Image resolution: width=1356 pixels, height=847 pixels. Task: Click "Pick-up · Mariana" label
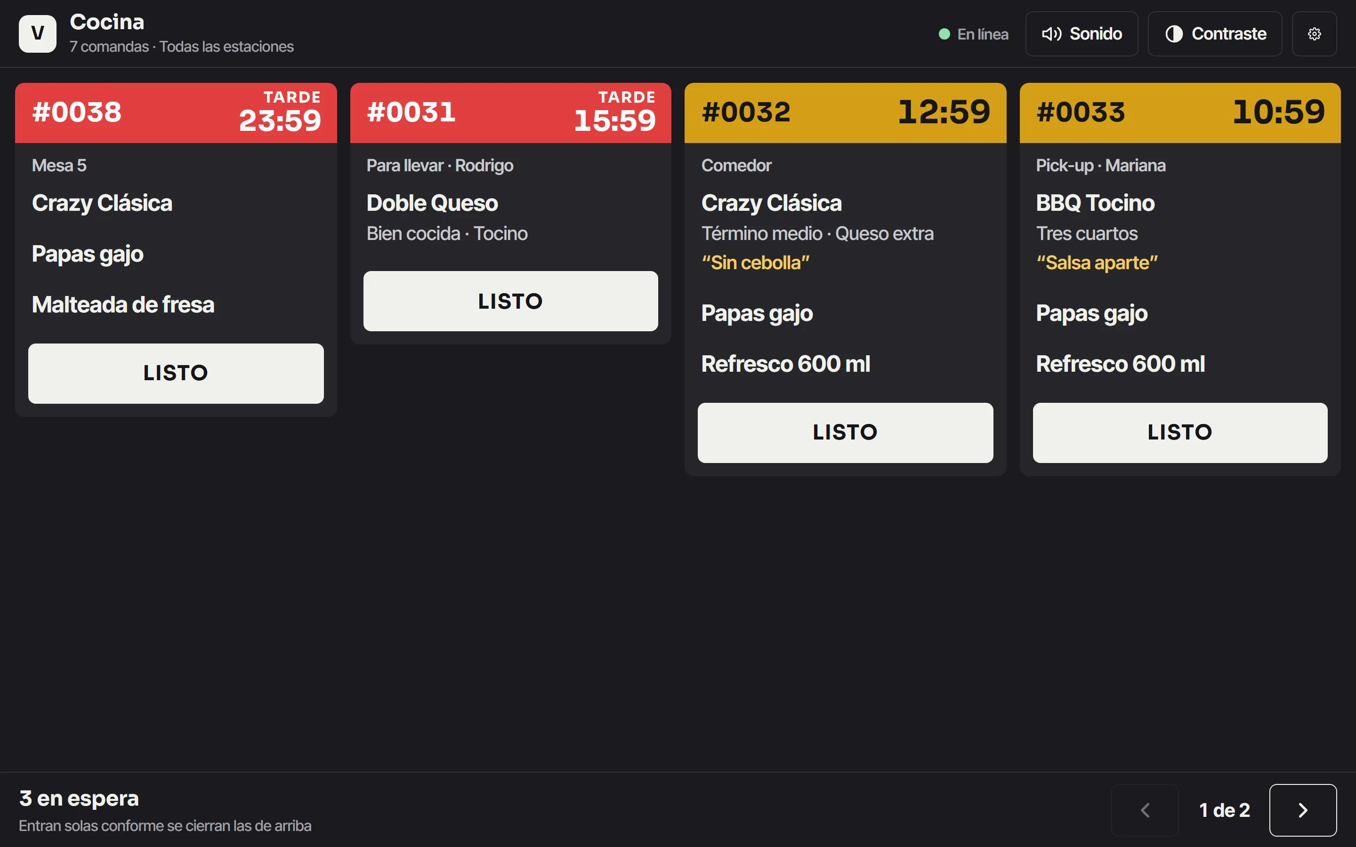1100,165
